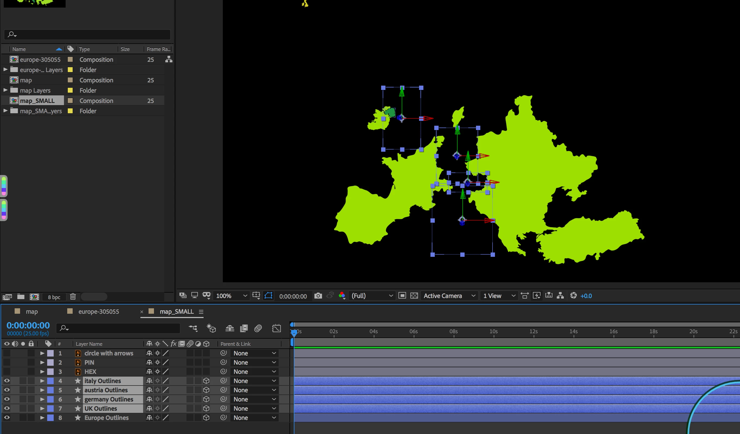Hide the Europe Outlines layer
The image size is (740, 434).
7,417
